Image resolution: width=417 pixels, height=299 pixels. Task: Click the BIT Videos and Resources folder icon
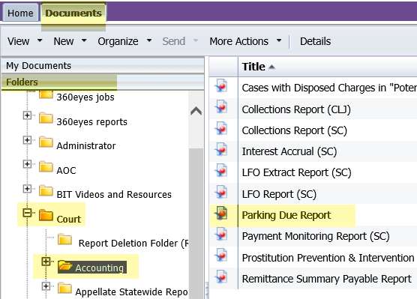46,190
